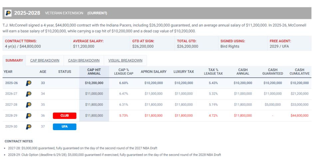Click the Pacers logo in the 2027-28 row

(29, 105)
